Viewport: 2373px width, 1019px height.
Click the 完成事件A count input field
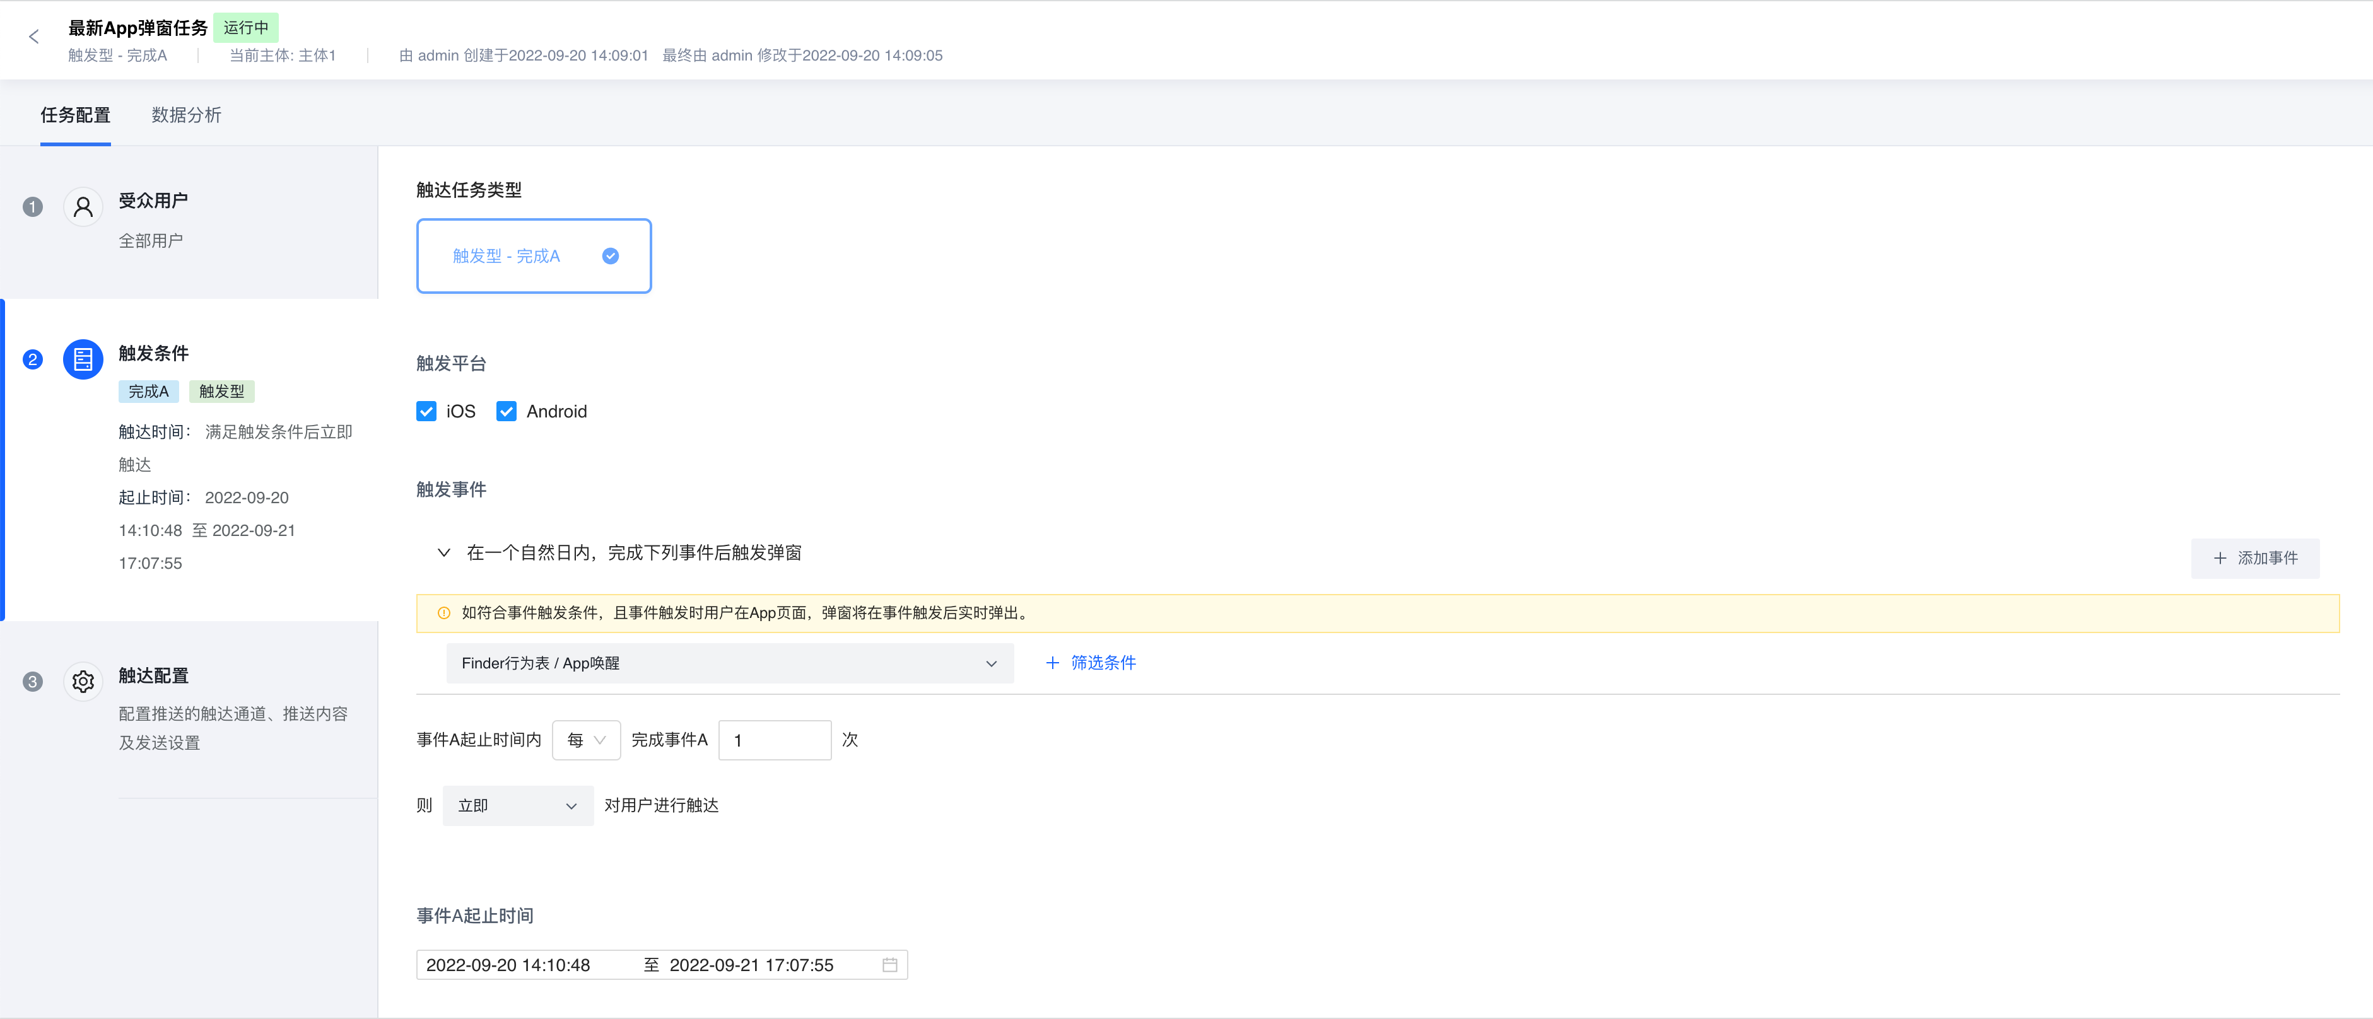tap(774, 740)
